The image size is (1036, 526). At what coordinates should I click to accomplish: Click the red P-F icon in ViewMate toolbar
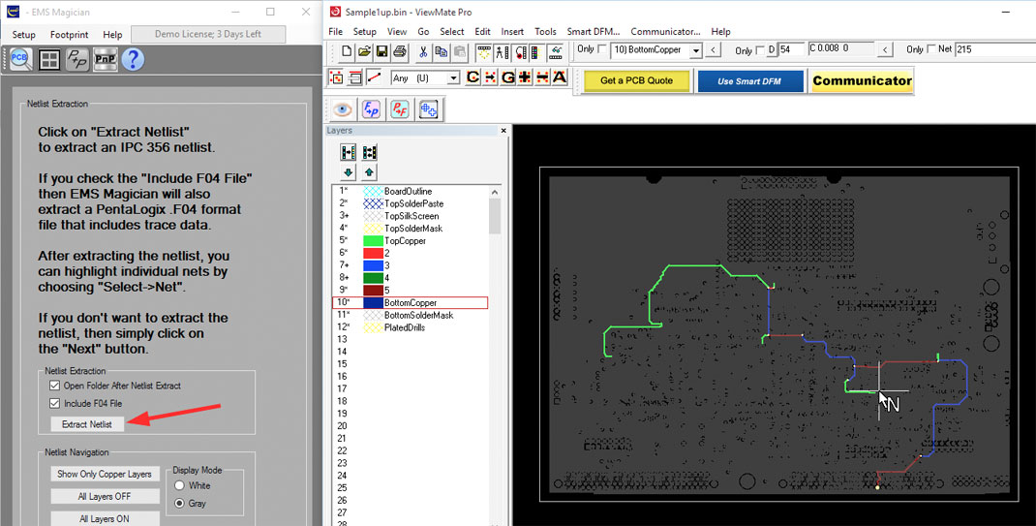400,109
